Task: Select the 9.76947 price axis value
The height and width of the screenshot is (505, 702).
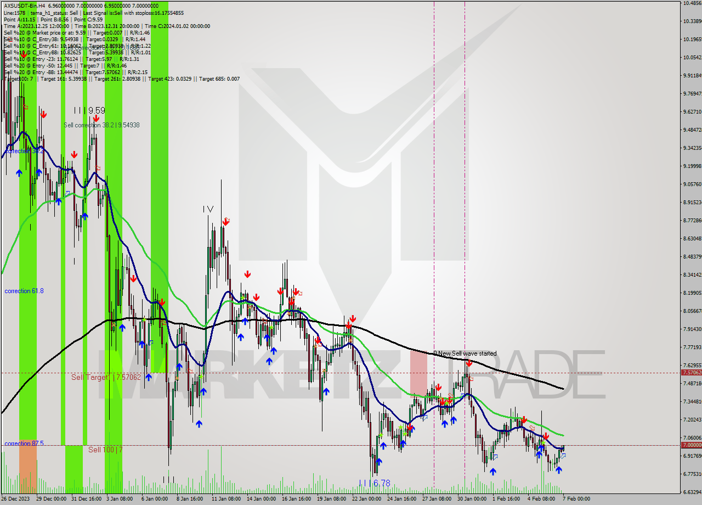Action: point(692,94)
